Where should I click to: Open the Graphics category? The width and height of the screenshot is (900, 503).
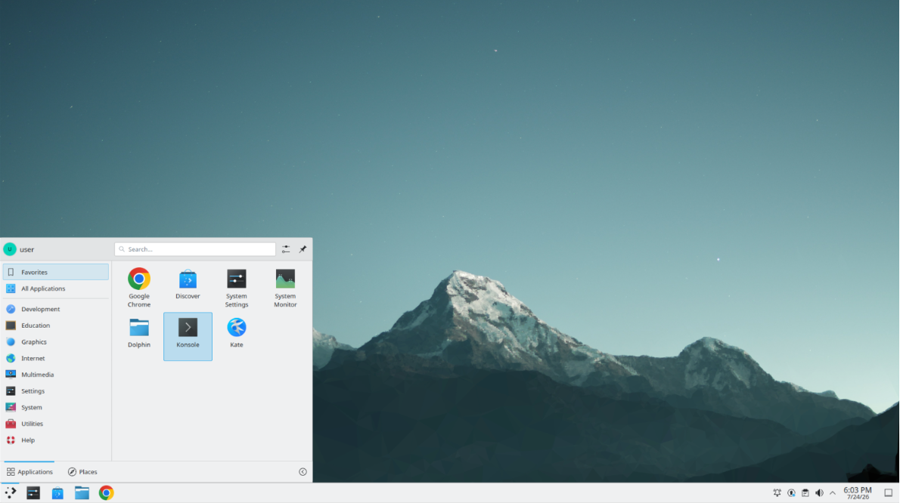56,342
